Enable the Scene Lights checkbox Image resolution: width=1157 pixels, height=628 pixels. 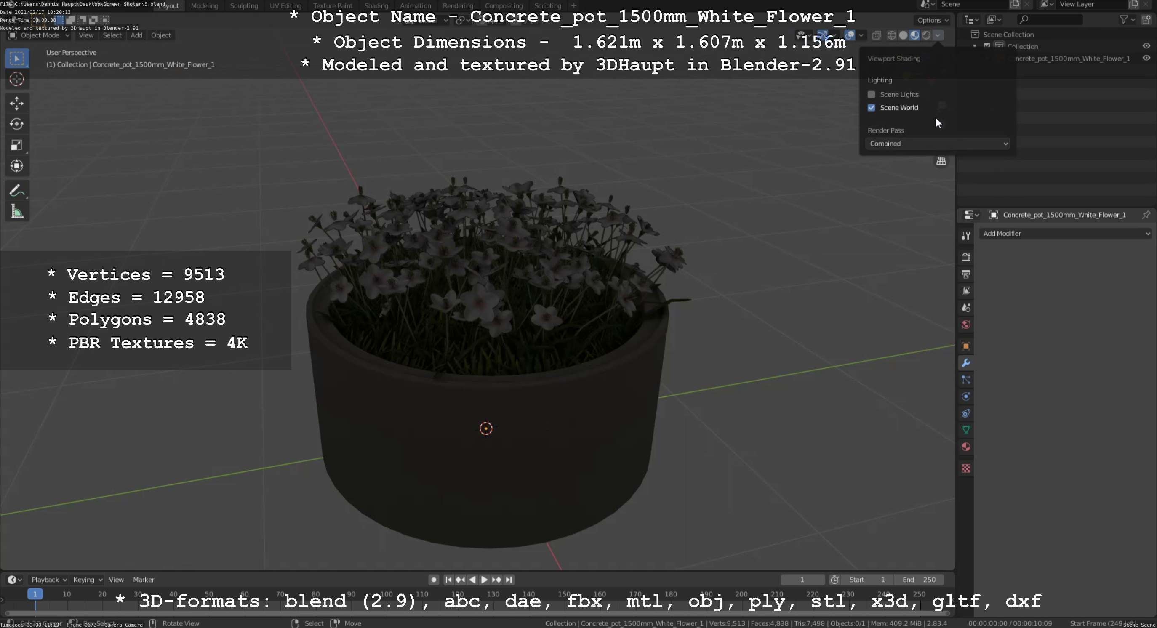872,94
